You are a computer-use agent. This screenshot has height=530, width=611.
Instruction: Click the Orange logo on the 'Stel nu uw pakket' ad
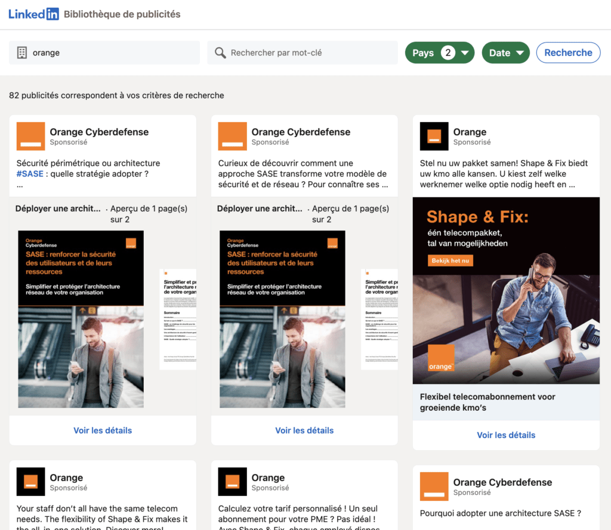click(x=434, y=137)
